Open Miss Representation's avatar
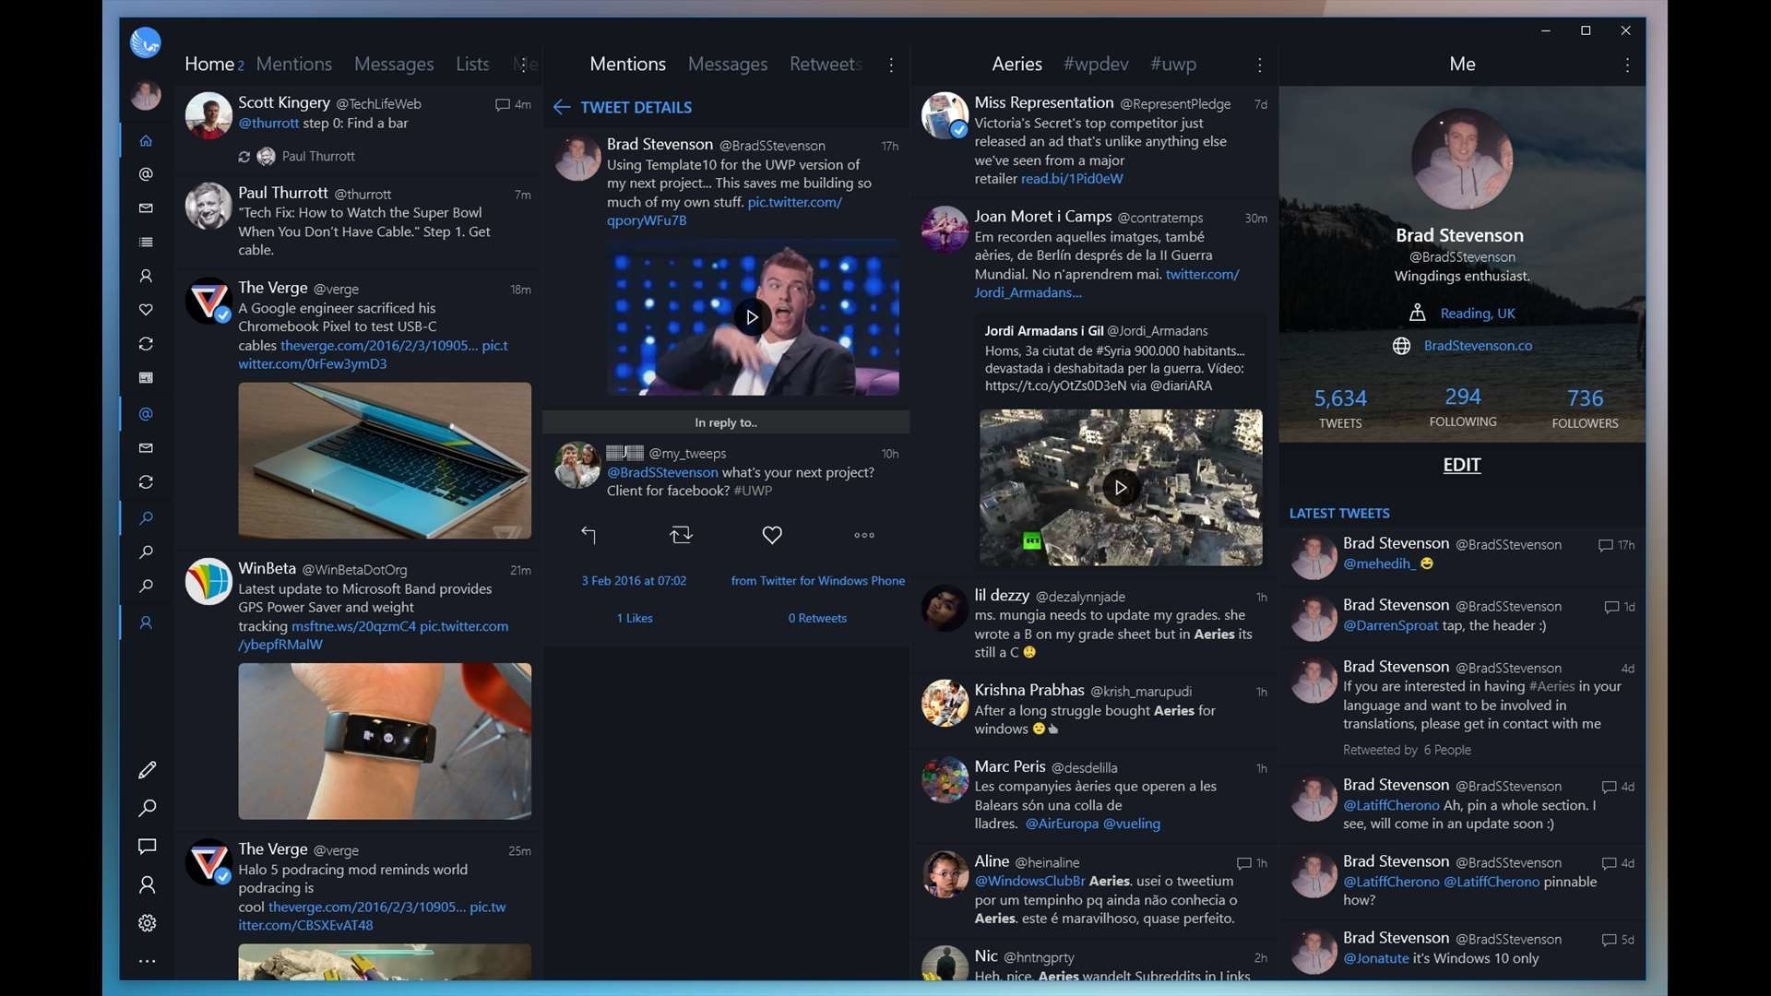 [945, 116]
